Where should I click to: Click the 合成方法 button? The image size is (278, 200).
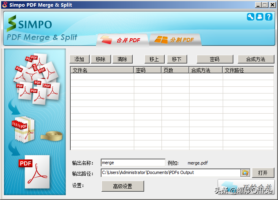tap(256, 59)
